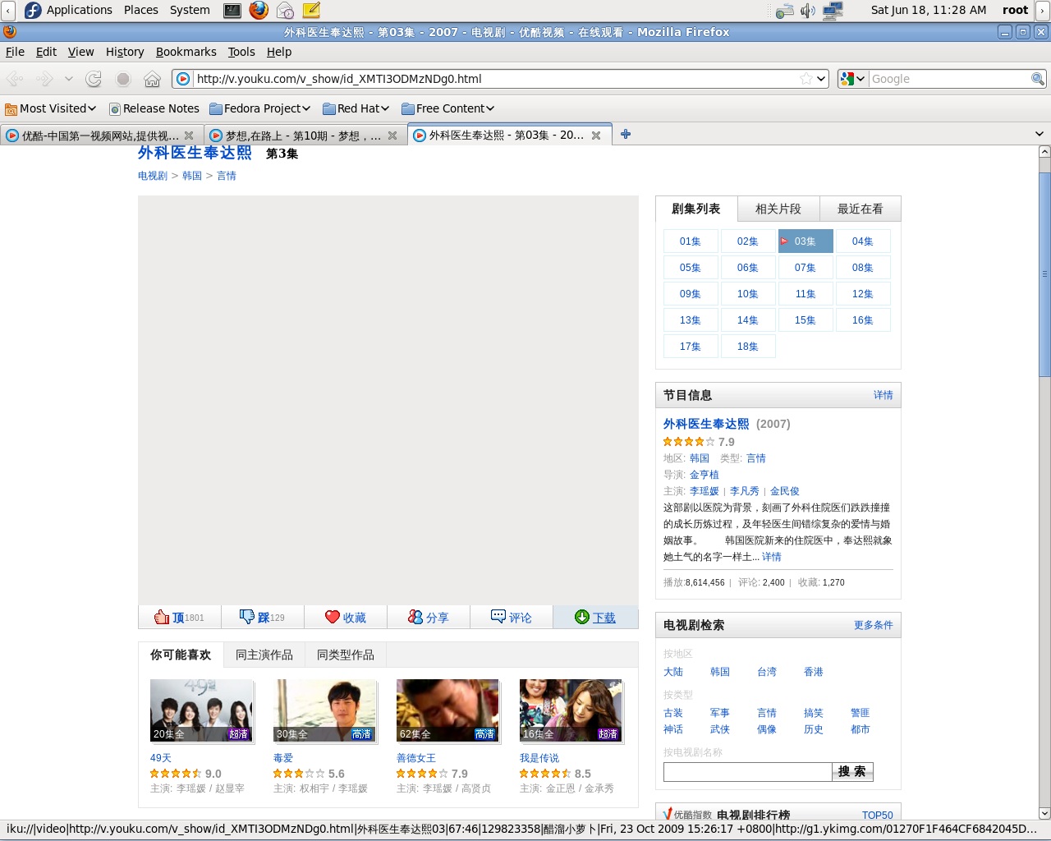Switch to the 相关片段 tab
This screenshot has width=1051, height=841.
pyautogui.click(x=778, y=209)
